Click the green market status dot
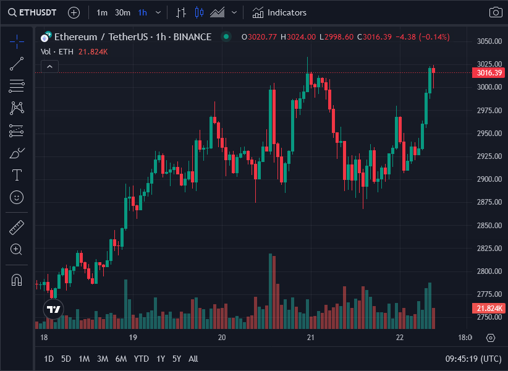508x371 pixels. pyautogui.click(x=226, y=36)
